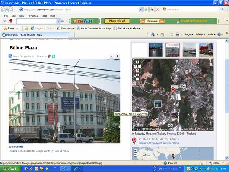Click the Stop loading X icon

pos(158,10)
